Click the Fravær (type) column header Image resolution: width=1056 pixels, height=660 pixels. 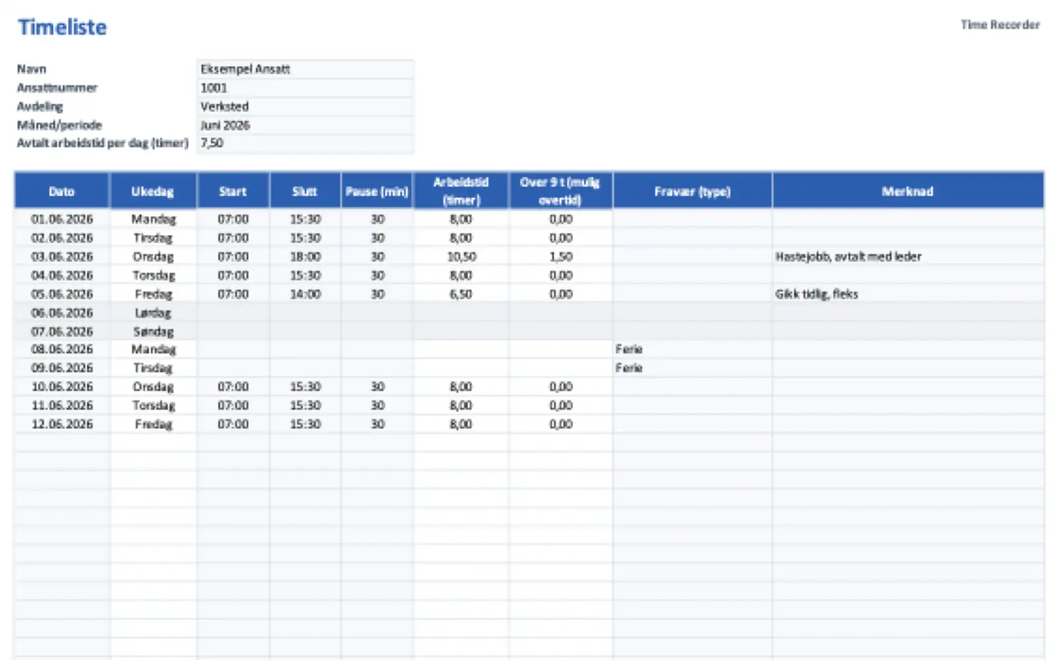[692, 191]
